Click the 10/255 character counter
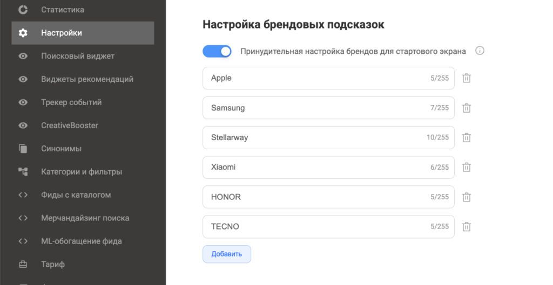This screenshot has height=285, width=553. tap(437, 137)
